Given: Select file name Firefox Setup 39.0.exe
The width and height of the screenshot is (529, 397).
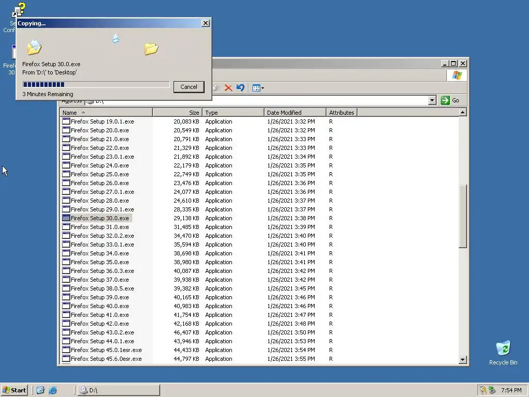Looking at the screenshot, I should tap(100, 297).
